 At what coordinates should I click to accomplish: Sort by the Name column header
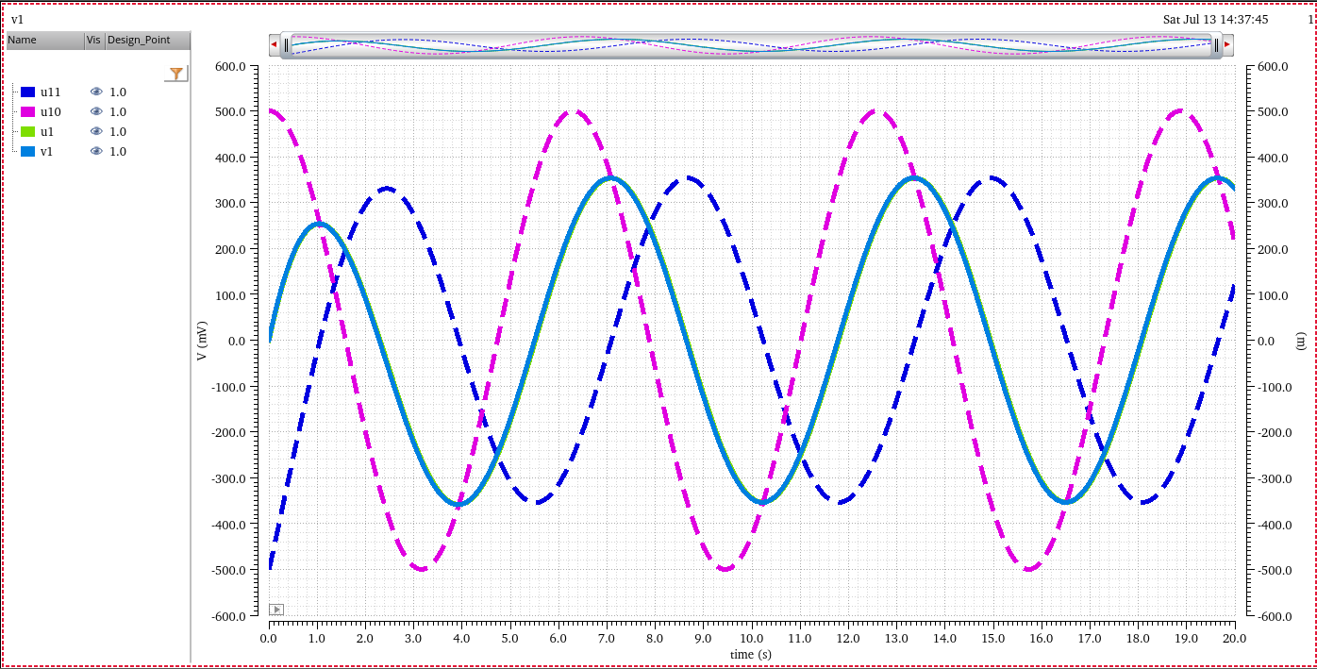[43, 41]
